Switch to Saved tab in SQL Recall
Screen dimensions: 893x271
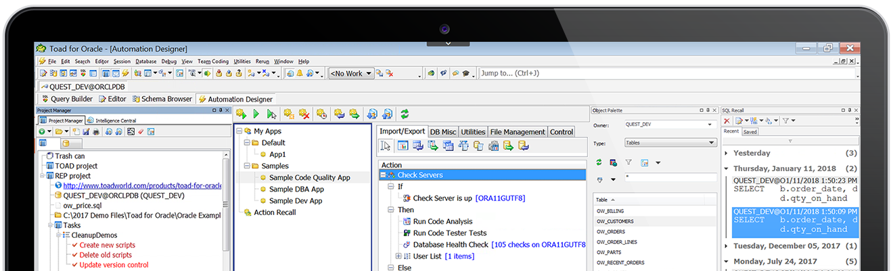tap(750, 132)
